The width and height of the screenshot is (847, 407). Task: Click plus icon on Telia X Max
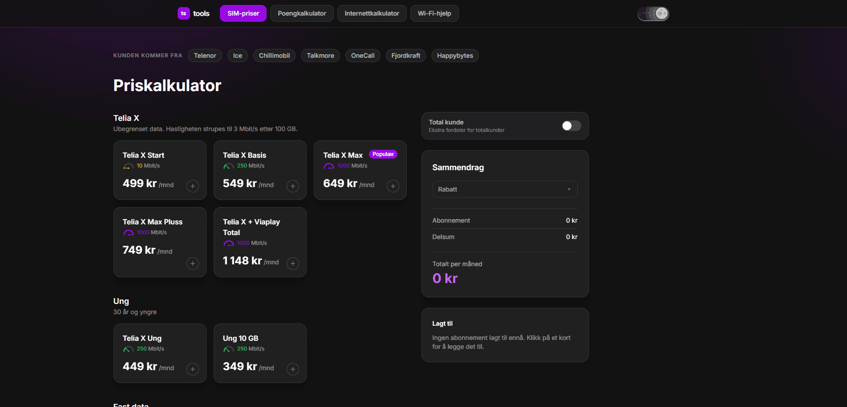[393, 186]
